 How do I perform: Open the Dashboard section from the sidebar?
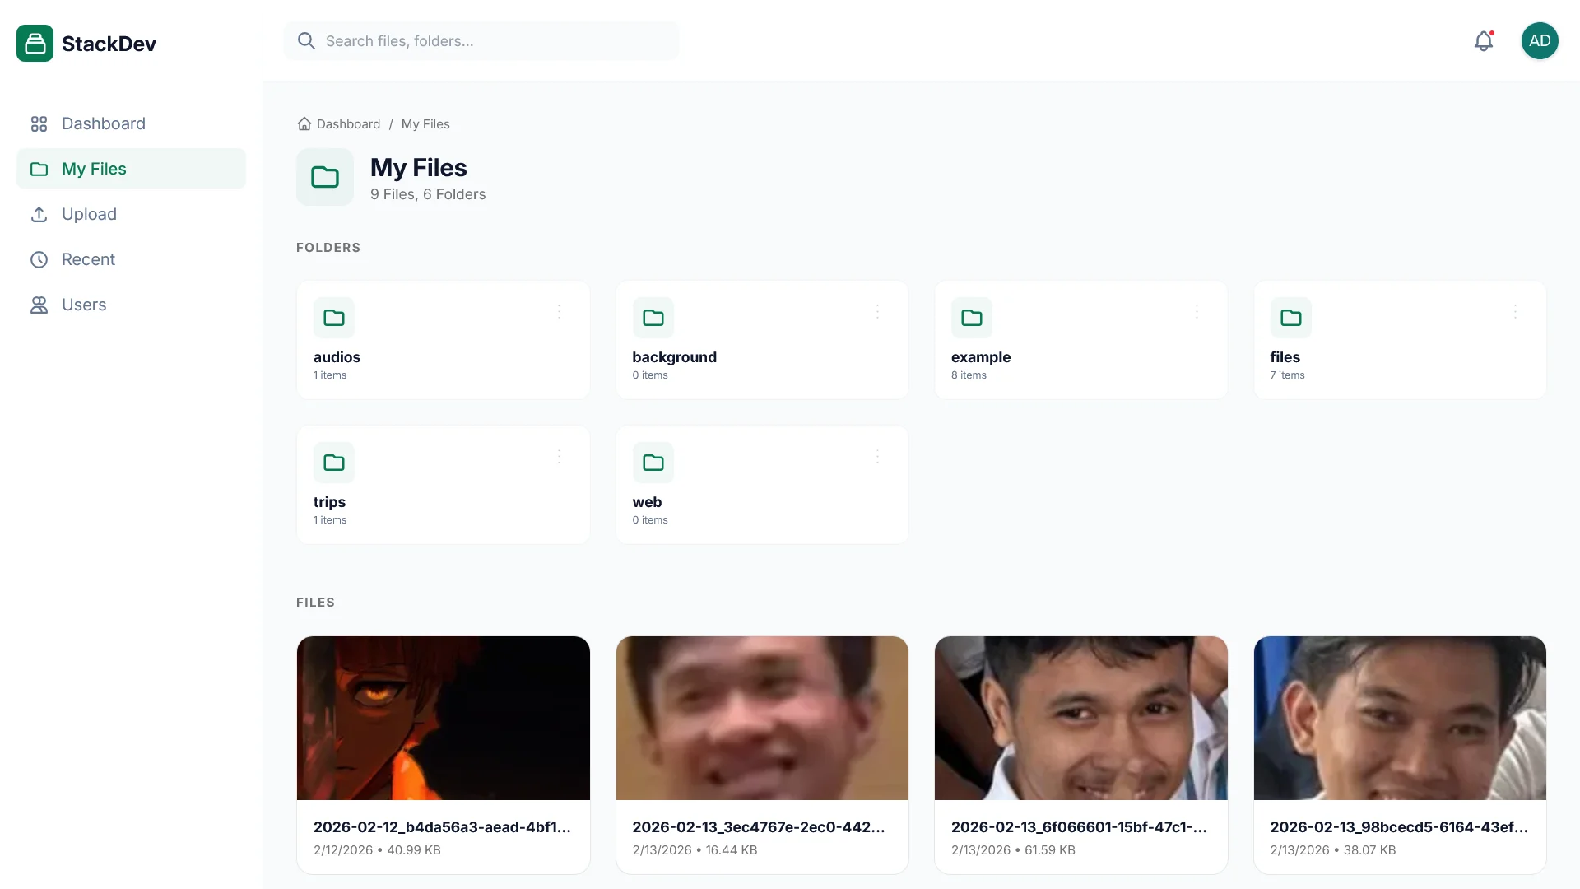[102, 123]
